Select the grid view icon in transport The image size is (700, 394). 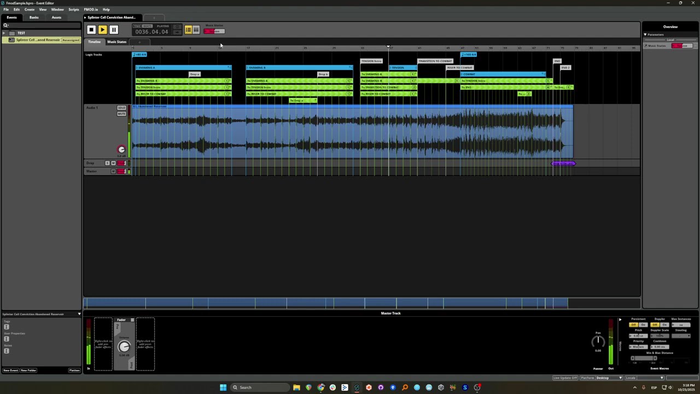pos(196,30)
